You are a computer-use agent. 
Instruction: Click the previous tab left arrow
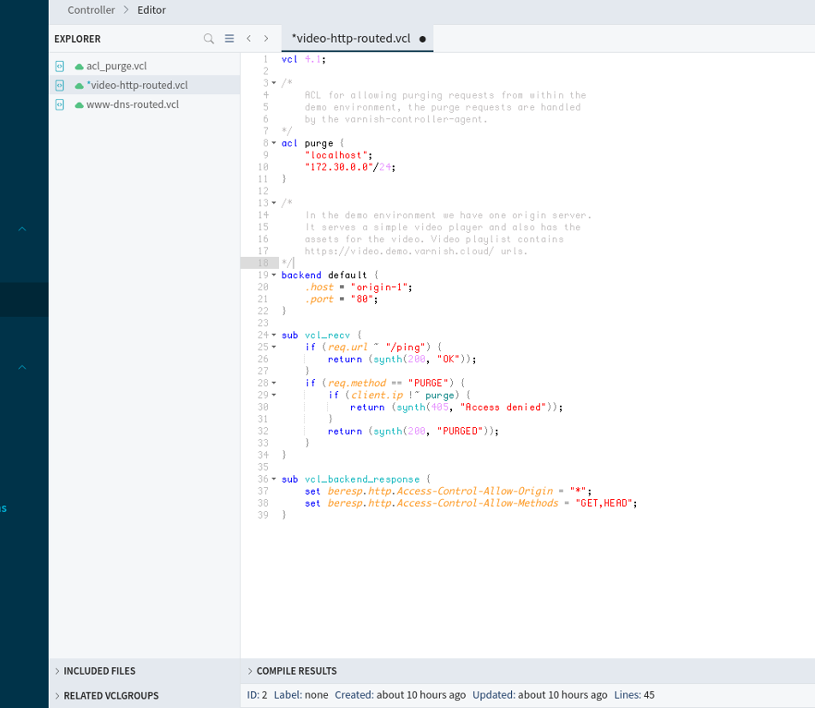point(248,39)
